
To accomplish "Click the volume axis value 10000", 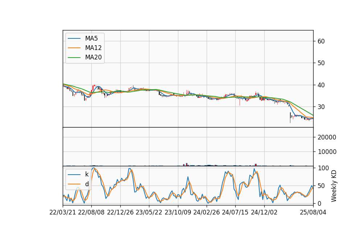I will pos(327,152).
